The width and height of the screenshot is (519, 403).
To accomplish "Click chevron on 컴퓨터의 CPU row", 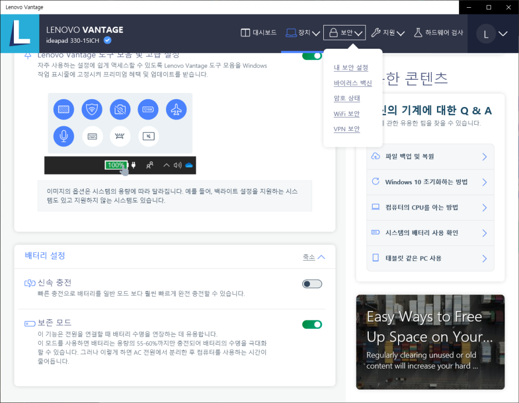I will (485, 208).
